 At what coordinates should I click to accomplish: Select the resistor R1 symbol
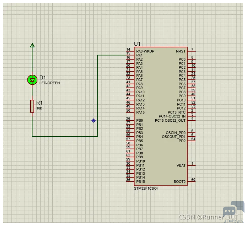point(32,106)
